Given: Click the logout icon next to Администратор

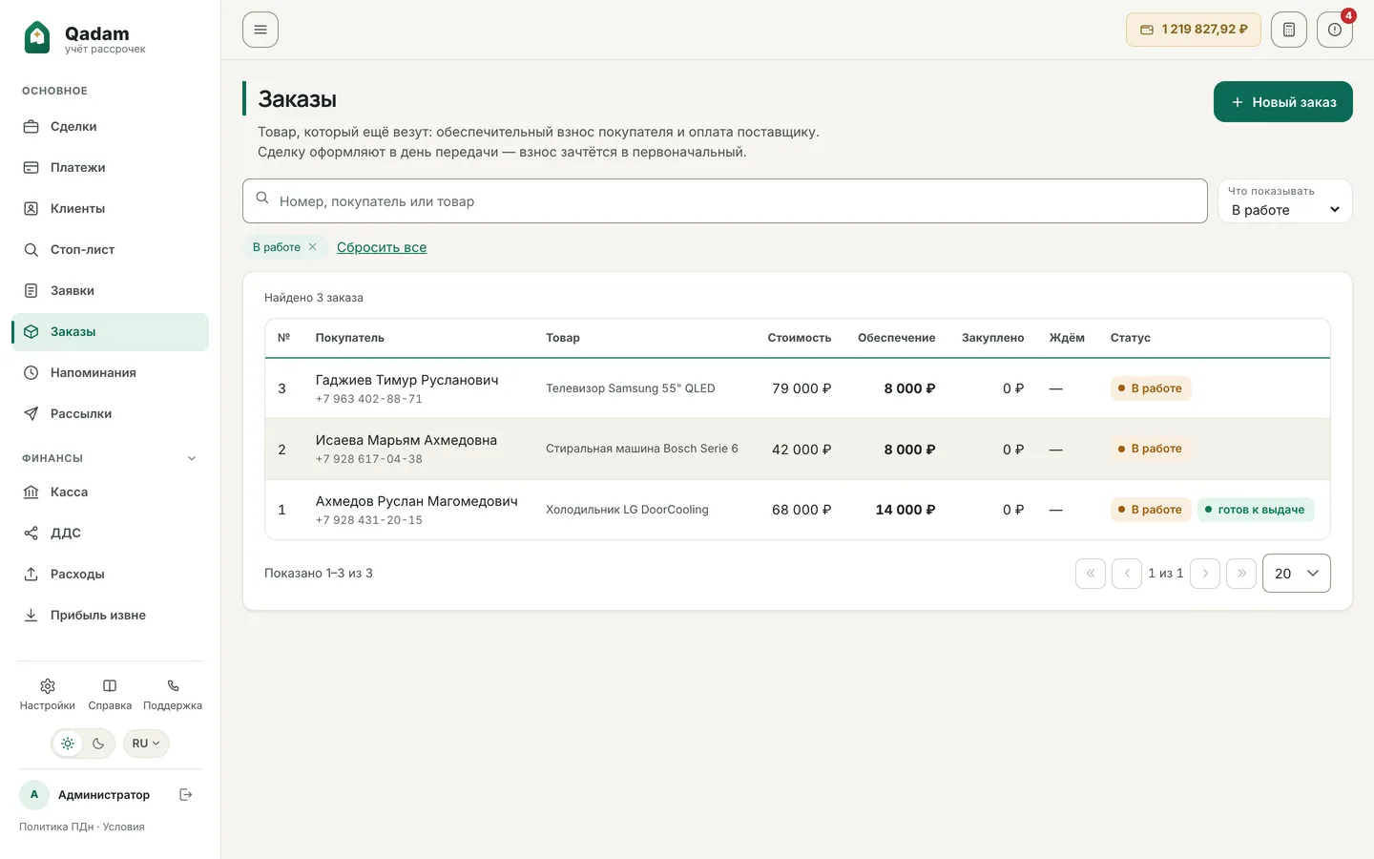Looking at the screenshot, I should coord(186,795).
